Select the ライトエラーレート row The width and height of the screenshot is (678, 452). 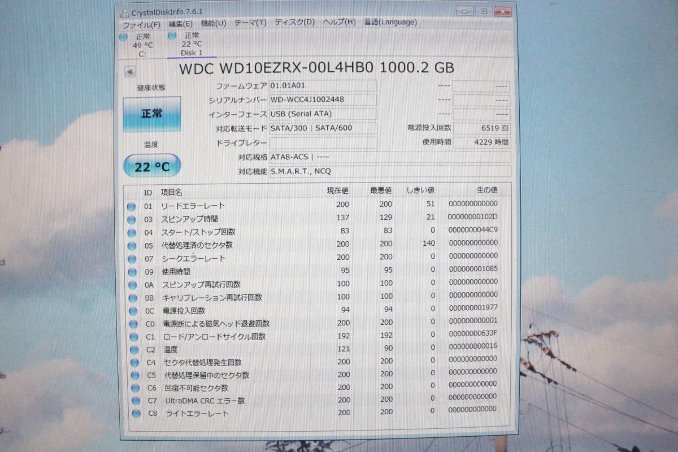coord(316,412)
